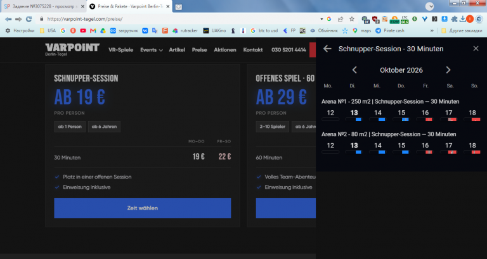Open the browser share icon
This screenshot has width=487, height=259.
341,19
